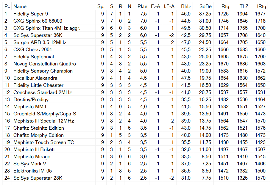Sort by the IRtg column header
Image resolution: width=270 pixels, height=185 pixels.
(261, 6)
